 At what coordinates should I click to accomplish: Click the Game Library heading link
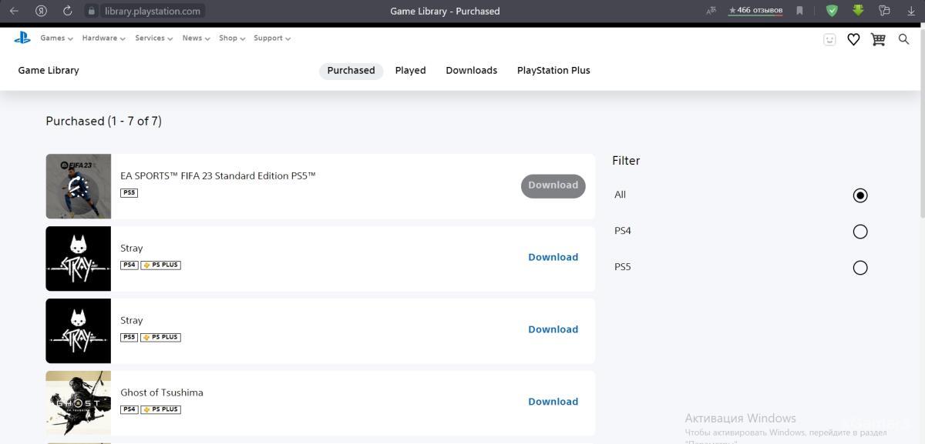[49, 70]
